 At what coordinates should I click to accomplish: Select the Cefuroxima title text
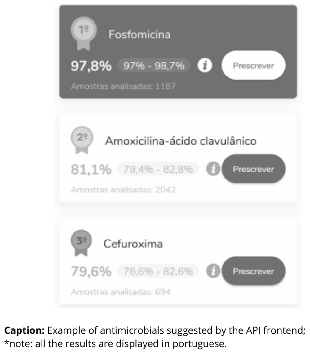point(133,244)
